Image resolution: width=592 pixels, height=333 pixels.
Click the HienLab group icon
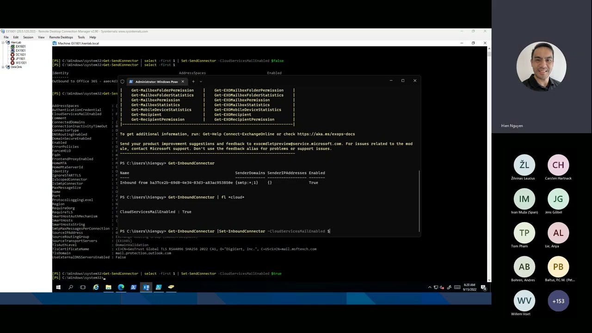(x=8, y=43)
